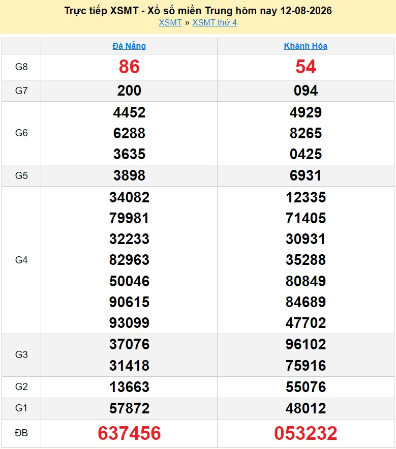Viewport: 396px width, 449px height.
Task: Select G6 number 6288
Action: 129,133
